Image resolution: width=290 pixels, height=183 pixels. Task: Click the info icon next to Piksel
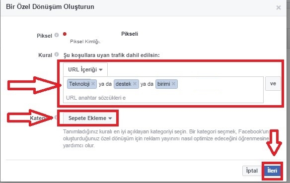tap(57, 35)
